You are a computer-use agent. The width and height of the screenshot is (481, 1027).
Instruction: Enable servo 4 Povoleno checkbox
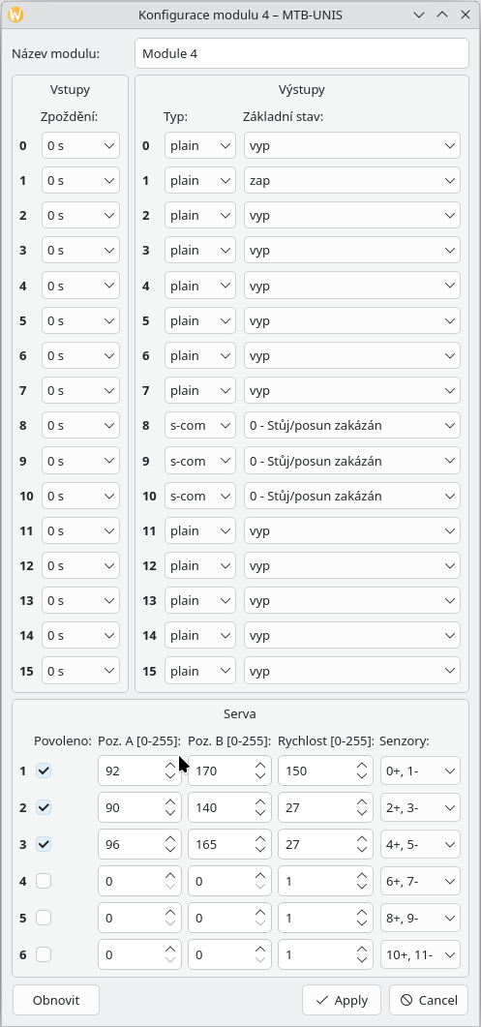click(x=44, y=881)
